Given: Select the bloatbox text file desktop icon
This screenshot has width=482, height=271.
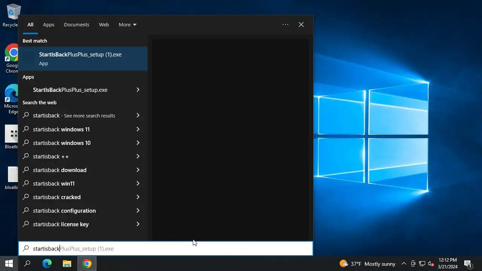Looking at the screenshot, I should pyautogui.click(x=12, y=178).
